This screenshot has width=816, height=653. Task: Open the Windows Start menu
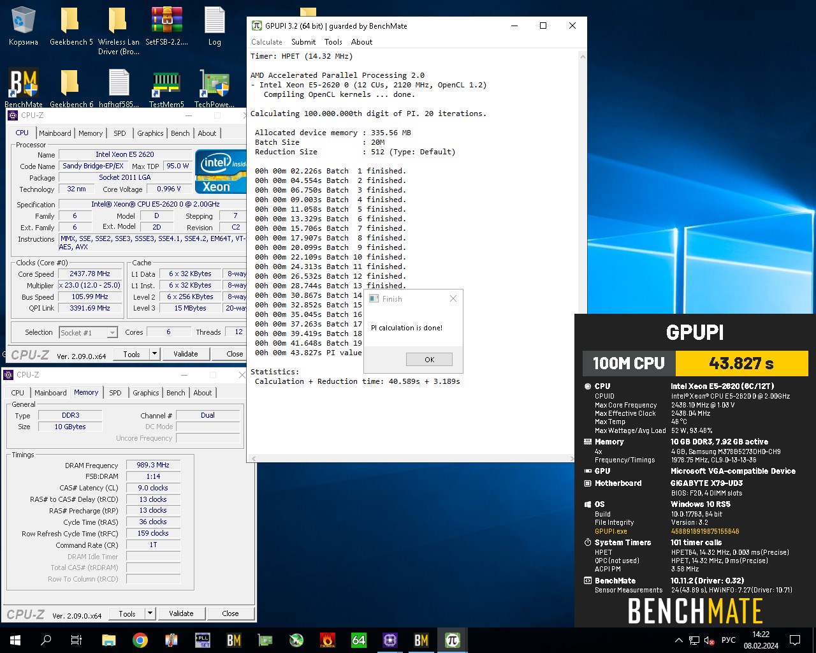pyautogui.click(x=15, y=640)
